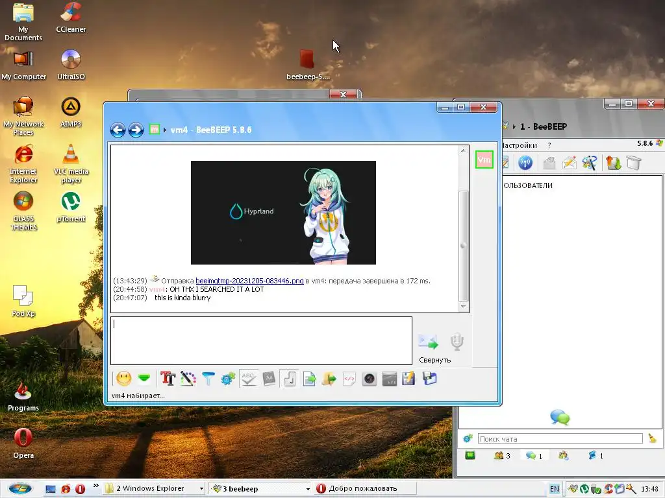Expand the quick launch chevron

pos(96,486)
